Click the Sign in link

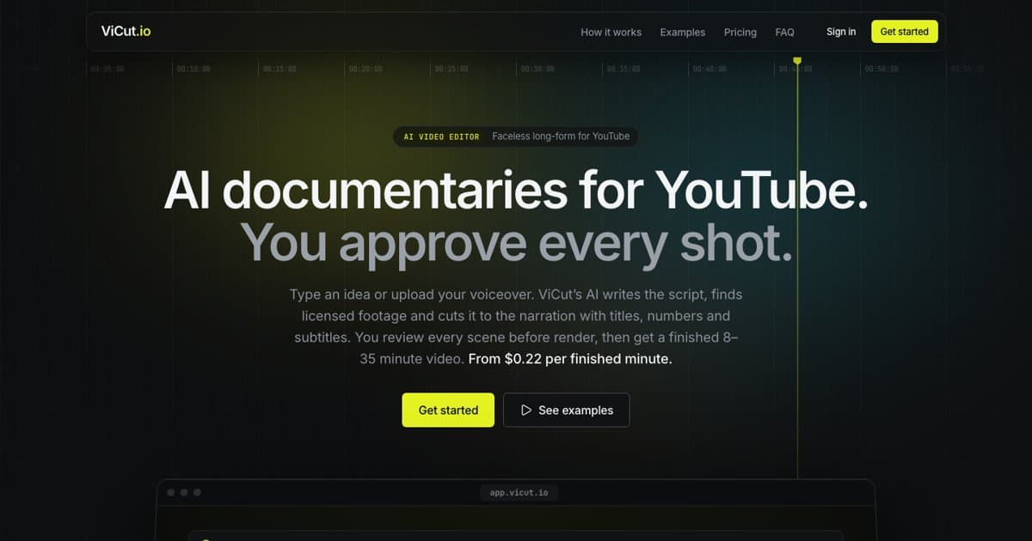pyautogui.click(x=840, y=32)
